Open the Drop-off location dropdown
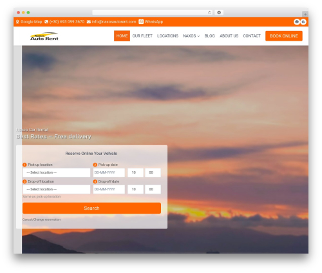322x273 pixels. pyautogui.click(x=57, y=189)
